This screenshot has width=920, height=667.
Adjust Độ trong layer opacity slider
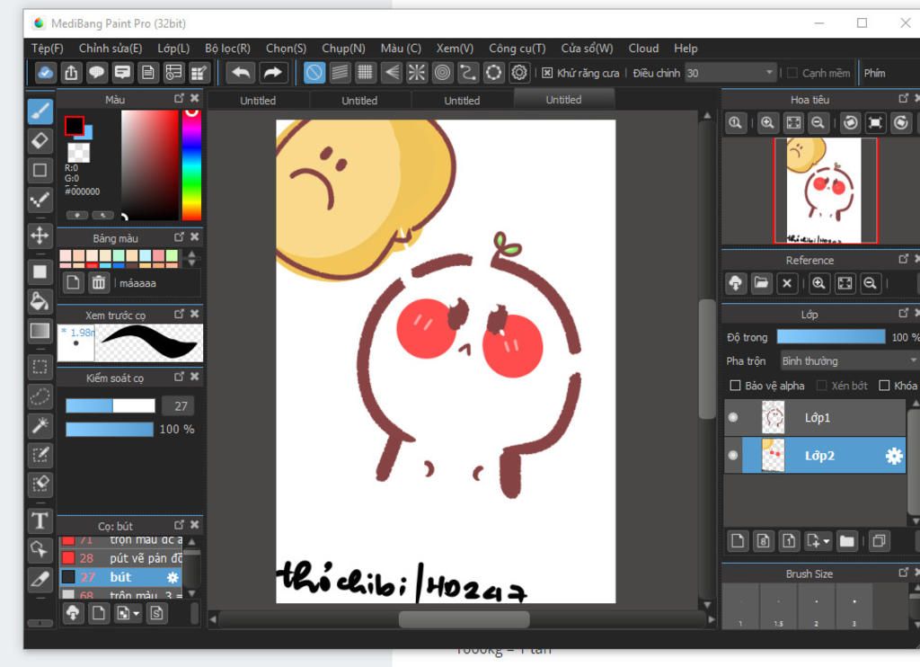tap(831, 336)
